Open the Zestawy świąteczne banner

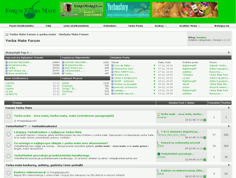point(185,10)
